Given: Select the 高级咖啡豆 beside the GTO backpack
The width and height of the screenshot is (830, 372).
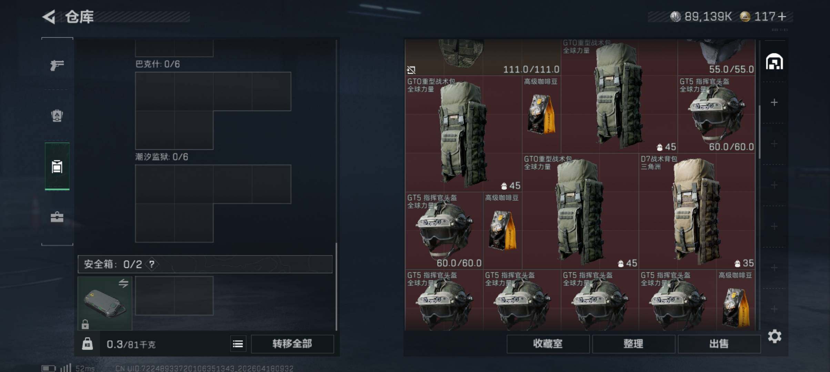Looking at the screenshot, I should pyautogui.click(x=541, y=114).
